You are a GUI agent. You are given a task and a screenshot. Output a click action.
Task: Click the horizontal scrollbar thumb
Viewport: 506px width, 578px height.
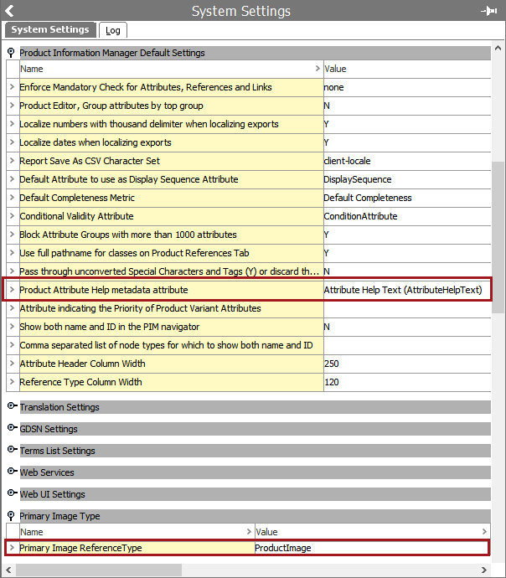click(99, 570)
